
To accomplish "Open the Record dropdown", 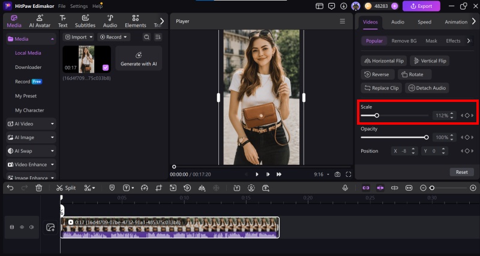I will coord(113,37).
